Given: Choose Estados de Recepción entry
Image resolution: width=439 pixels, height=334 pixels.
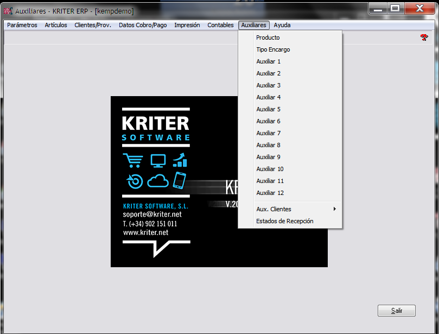Looking at the screenshot, I should 290,222.
